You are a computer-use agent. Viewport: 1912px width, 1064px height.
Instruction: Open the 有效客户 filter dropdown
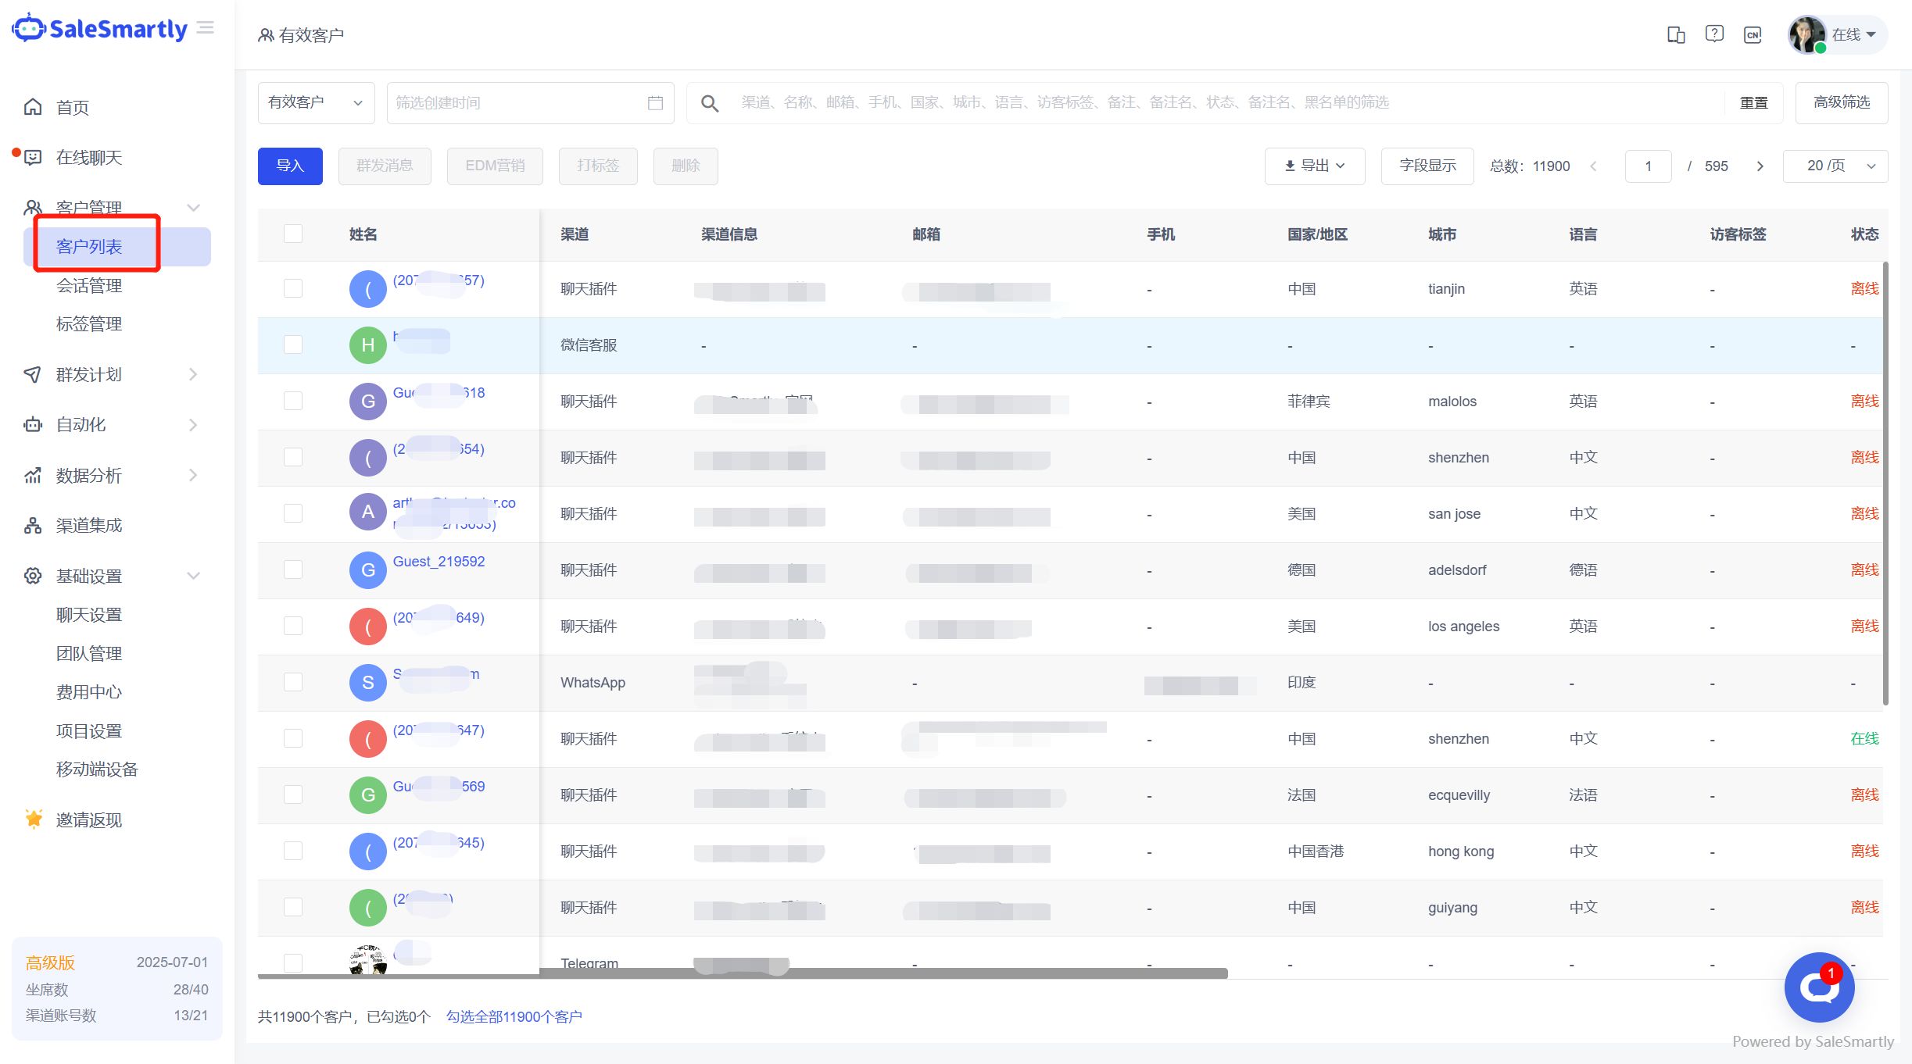pyautogui.click(x=316, y=103)
